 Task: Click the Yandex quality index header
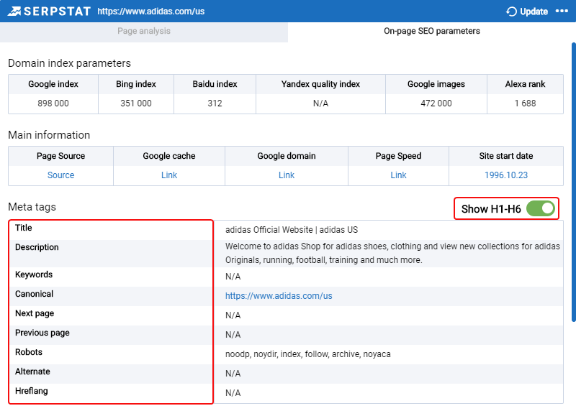tap(320, 84)
